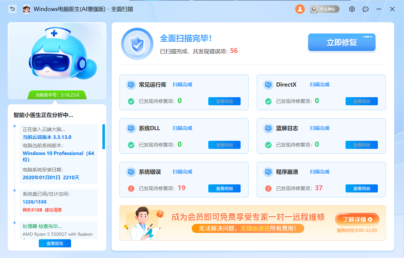Click 当前云端版本 3.3.13.0 text

click(x=47, y=137)
